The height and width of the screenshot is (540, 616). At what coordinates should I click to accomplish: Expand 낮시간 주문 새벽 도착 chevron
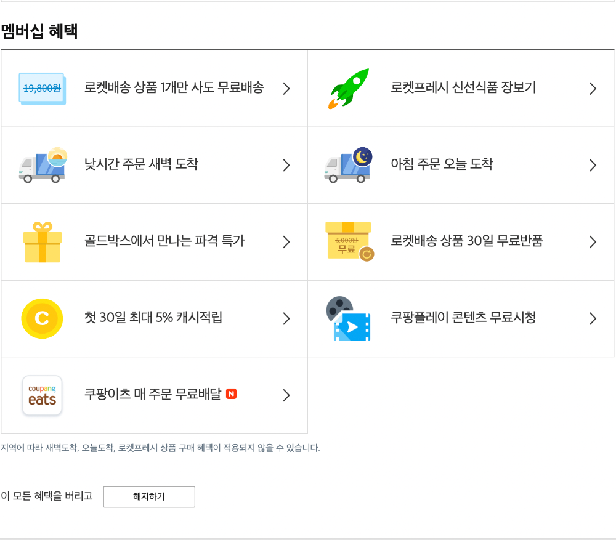coord(286,166)
